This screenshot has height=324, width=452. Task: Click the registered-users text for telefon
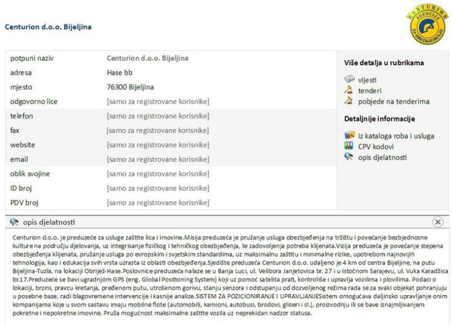point(158,116)
